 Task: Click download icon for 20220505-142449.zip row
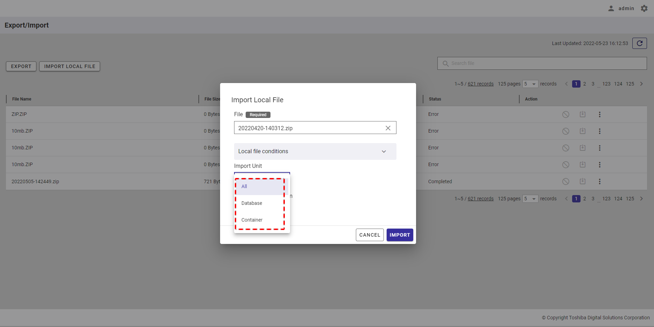point(582,181)
